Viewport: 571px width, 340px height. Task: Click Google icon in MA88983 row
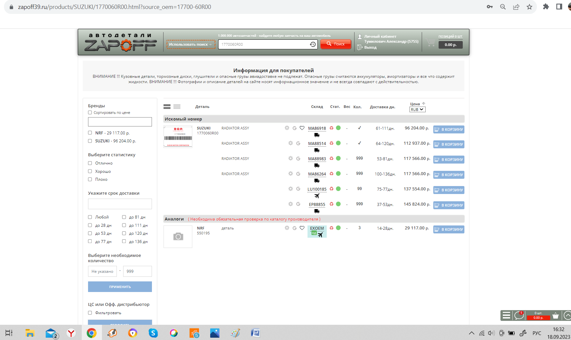(298, 158)
